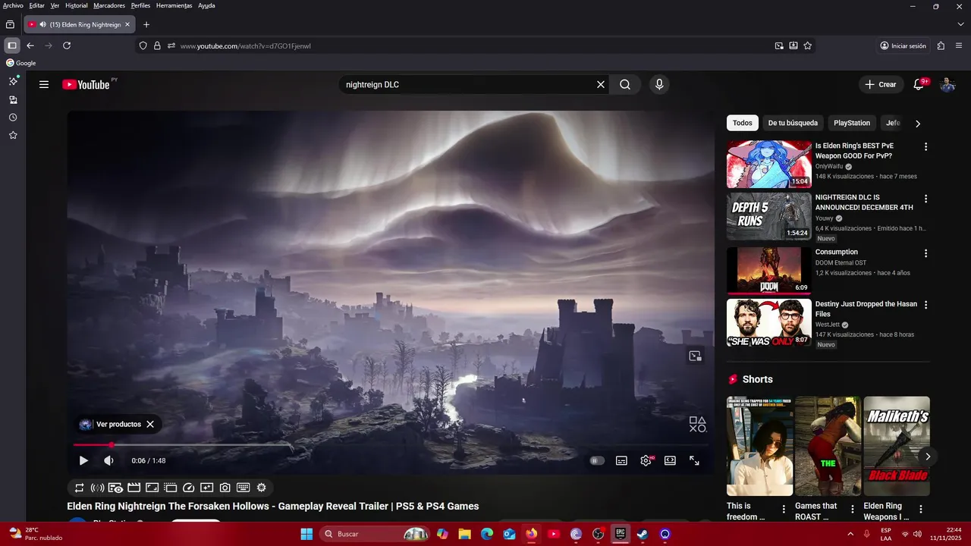Seek on the red video progress bar
971x546 pixels.
coord(390,445)
